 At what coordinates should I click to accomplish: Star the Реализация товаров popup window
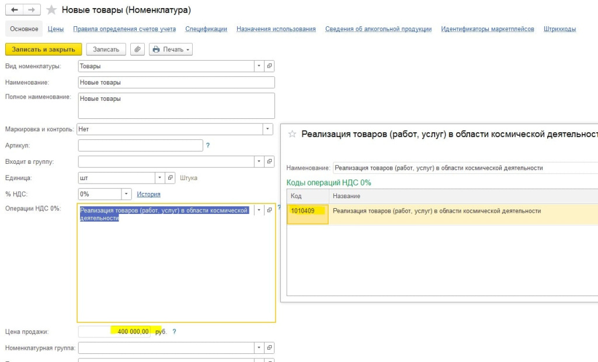coord(293,134)
